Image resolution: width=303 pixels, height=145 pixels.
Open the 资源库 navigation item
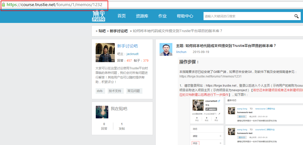(142, 16)
